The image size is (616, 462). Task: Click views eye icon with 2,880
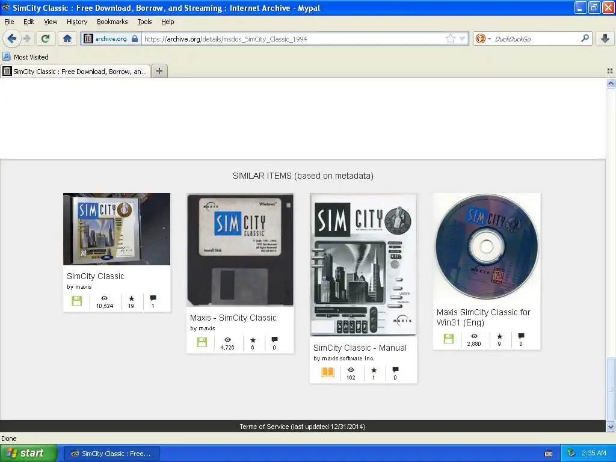pyautogui.click(x=474, y=336)
